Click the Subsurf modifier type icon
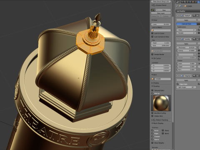Viewport: 200px width, 150px height. pos(182,15)
